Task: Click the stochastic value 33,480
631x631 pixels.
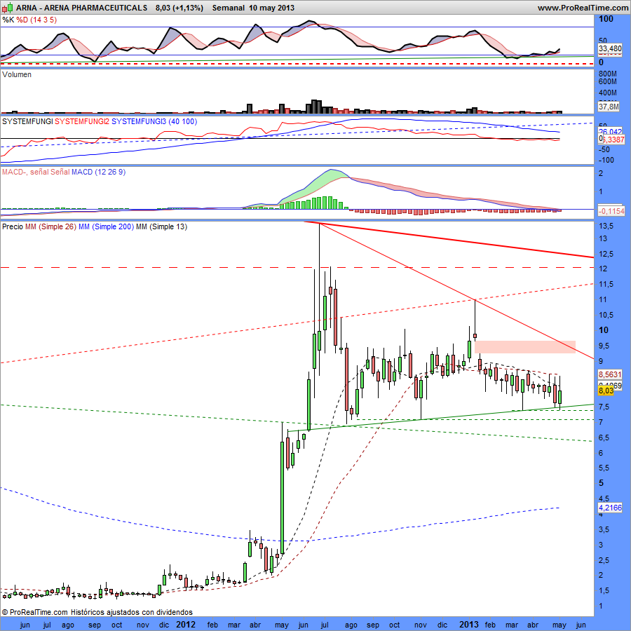Action: pyautogui.click(x=610, y=48)
